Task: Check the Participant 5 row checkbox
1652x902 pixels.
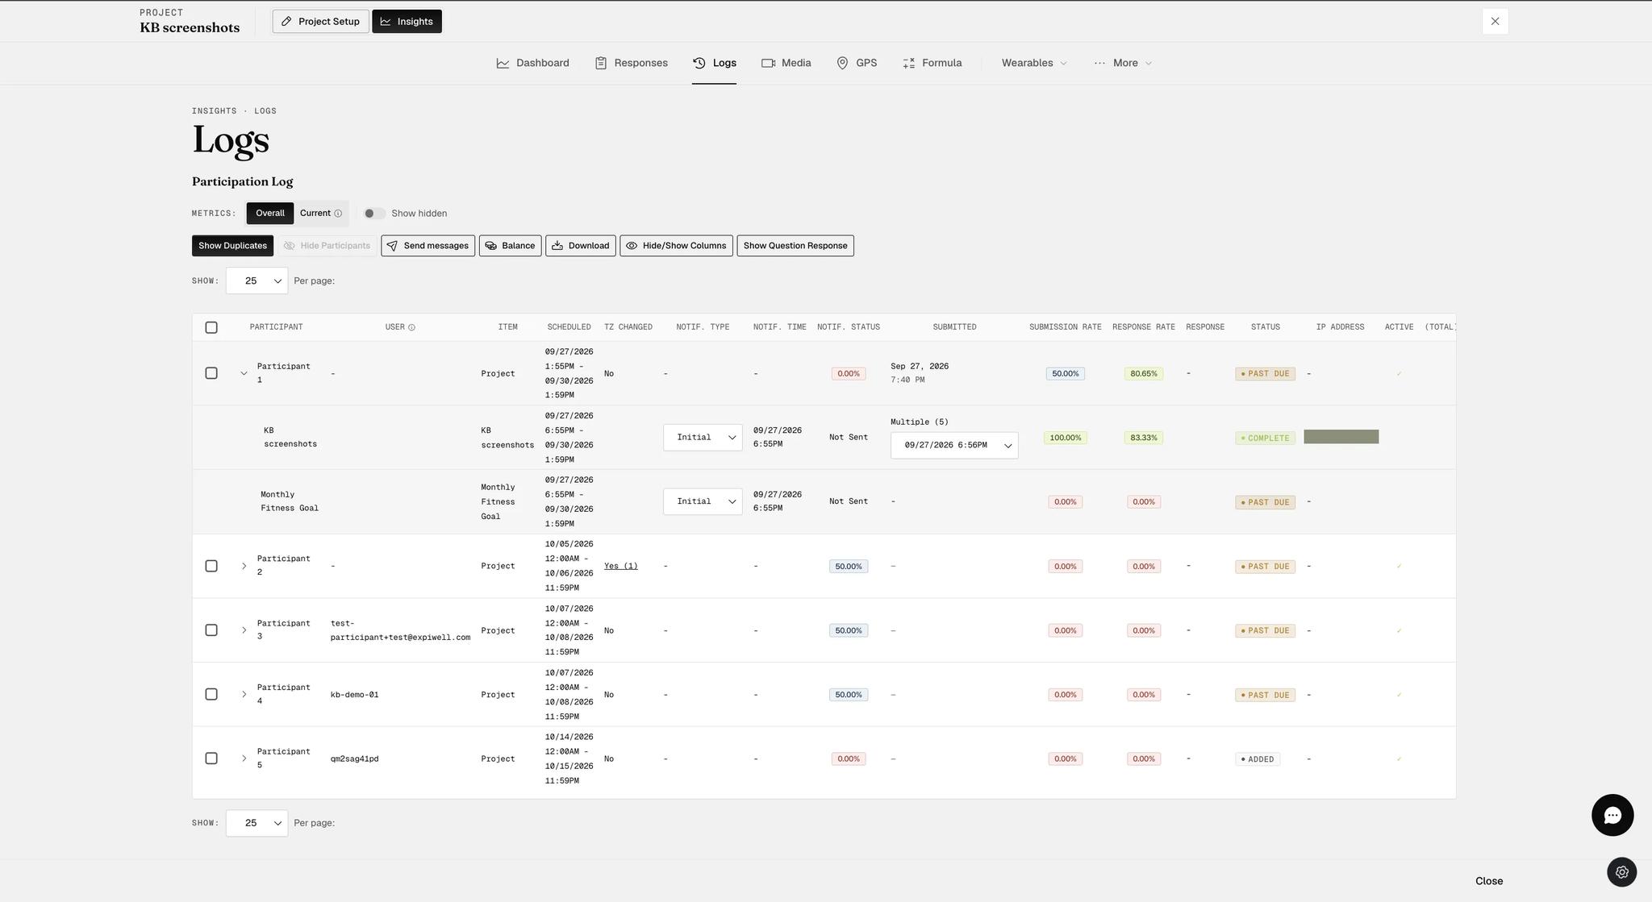Action: point(211,759)
